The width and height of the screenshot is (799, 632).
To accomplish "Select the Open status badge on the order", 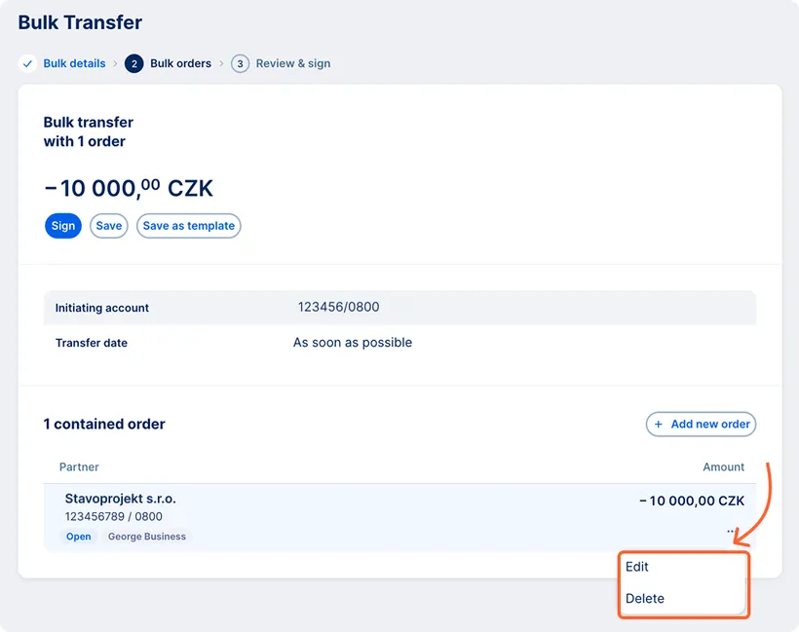I will [78, 536].
